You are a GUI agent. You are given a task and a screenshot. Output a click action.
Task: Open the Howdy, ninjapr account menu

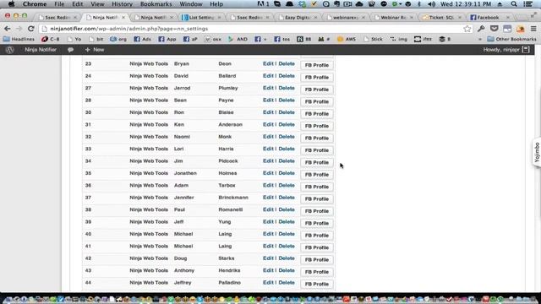coord(506,50)
